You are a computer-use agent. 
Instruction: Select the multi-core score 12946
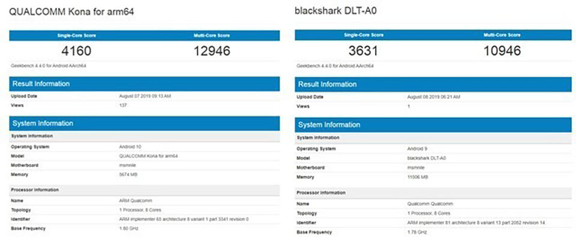point(212,51)
